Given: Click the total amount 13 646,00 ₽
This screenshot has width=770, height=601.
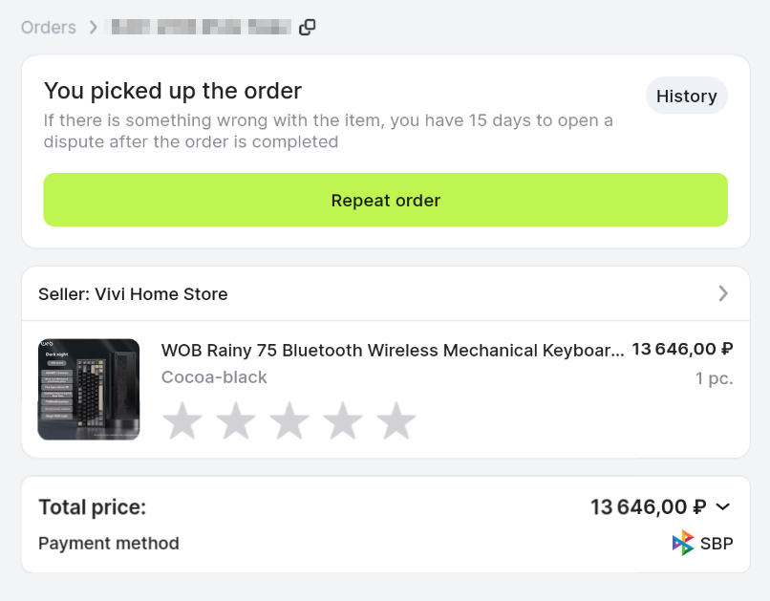Looking at the screenshot, I should point(648,507).
